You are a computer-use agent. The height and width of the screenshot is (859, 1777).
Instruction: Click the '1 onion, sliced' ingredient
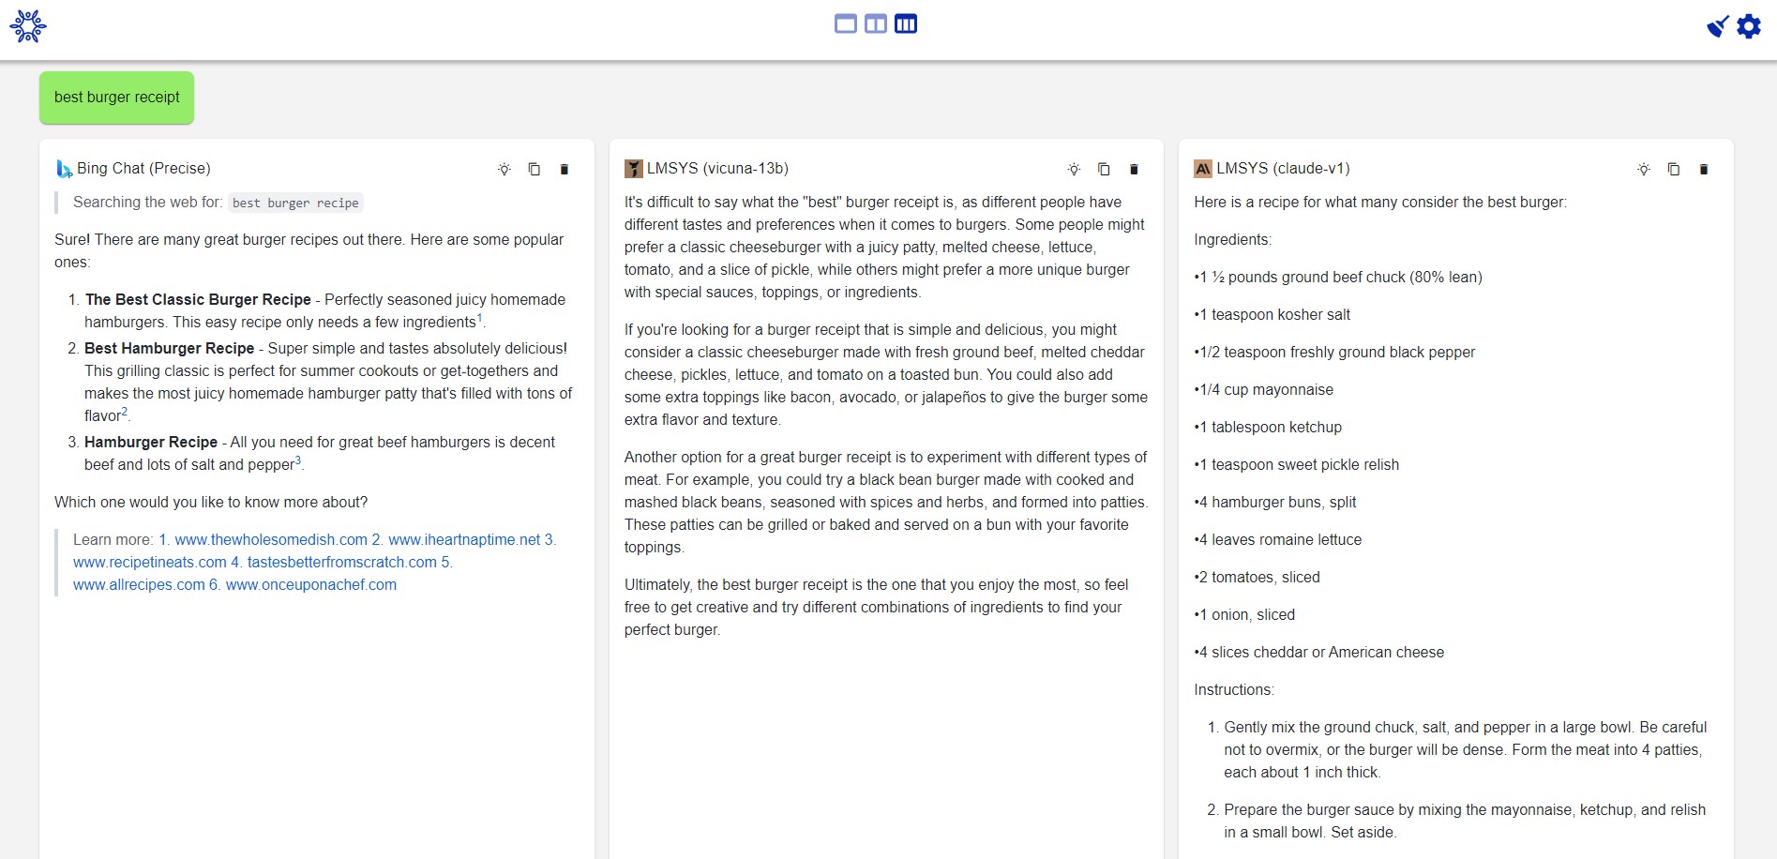pos(1244,614)
